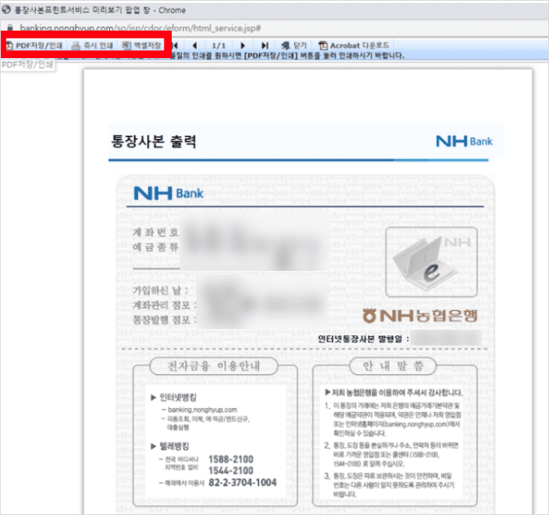
Task: Click the 즉시 인쇄 print button
Action: click(93, 46)
